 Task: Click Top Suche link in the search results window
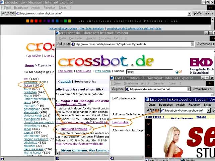coord(65,71)
